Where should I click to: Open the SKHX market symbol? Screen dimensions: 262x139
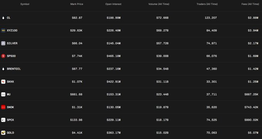(10, 82)
